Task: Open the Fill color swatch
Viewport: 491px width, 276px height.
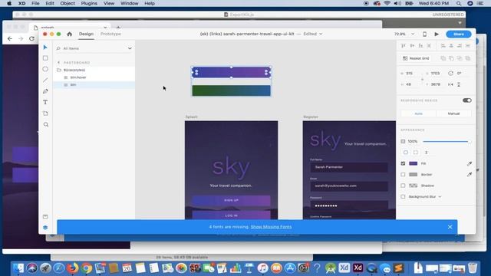Action: click(414, 163)
